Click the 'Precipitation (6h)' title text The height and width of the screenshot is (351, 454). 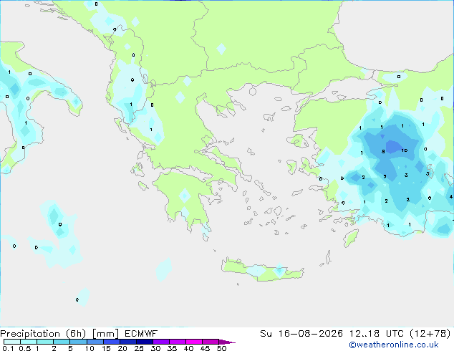(x=43, y=334)
